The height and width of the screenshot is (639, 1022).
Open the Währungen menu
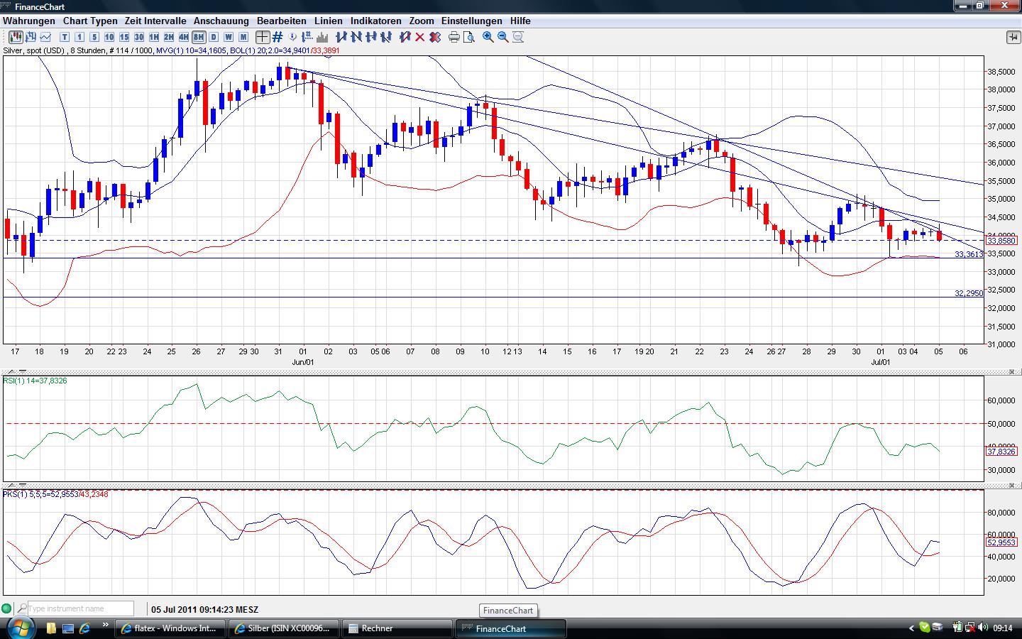point(29,21)
